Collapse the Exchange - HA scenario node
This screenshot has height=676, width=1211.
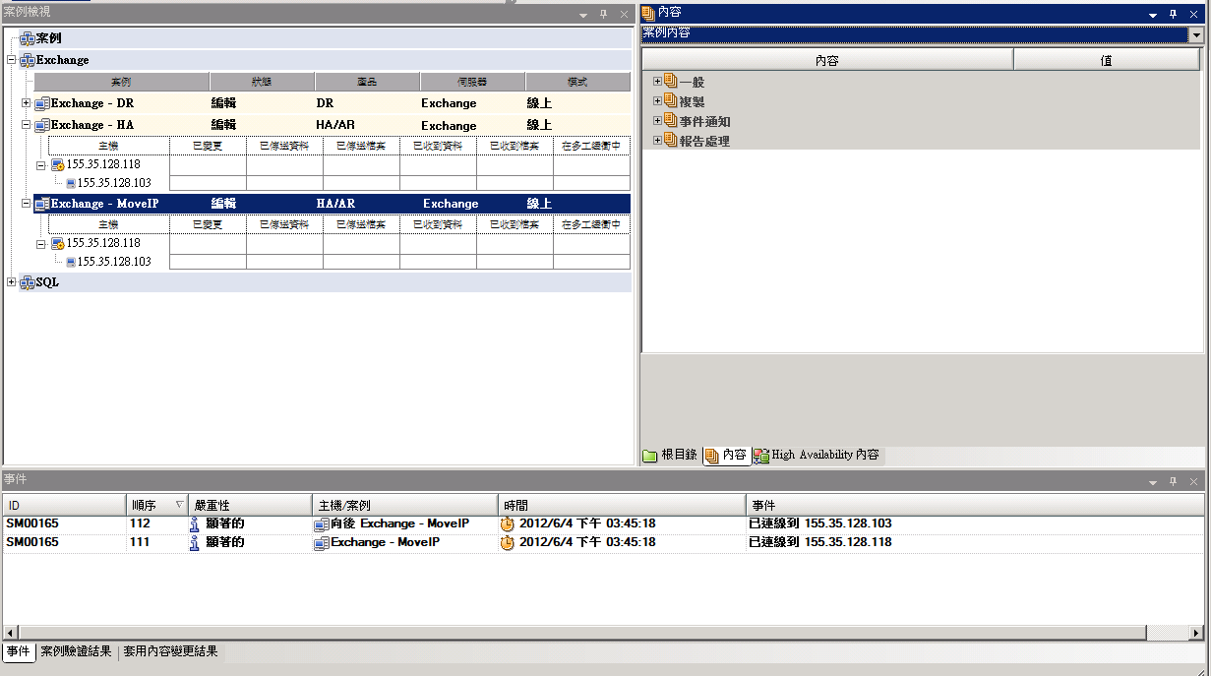click(x=27, y=126)
